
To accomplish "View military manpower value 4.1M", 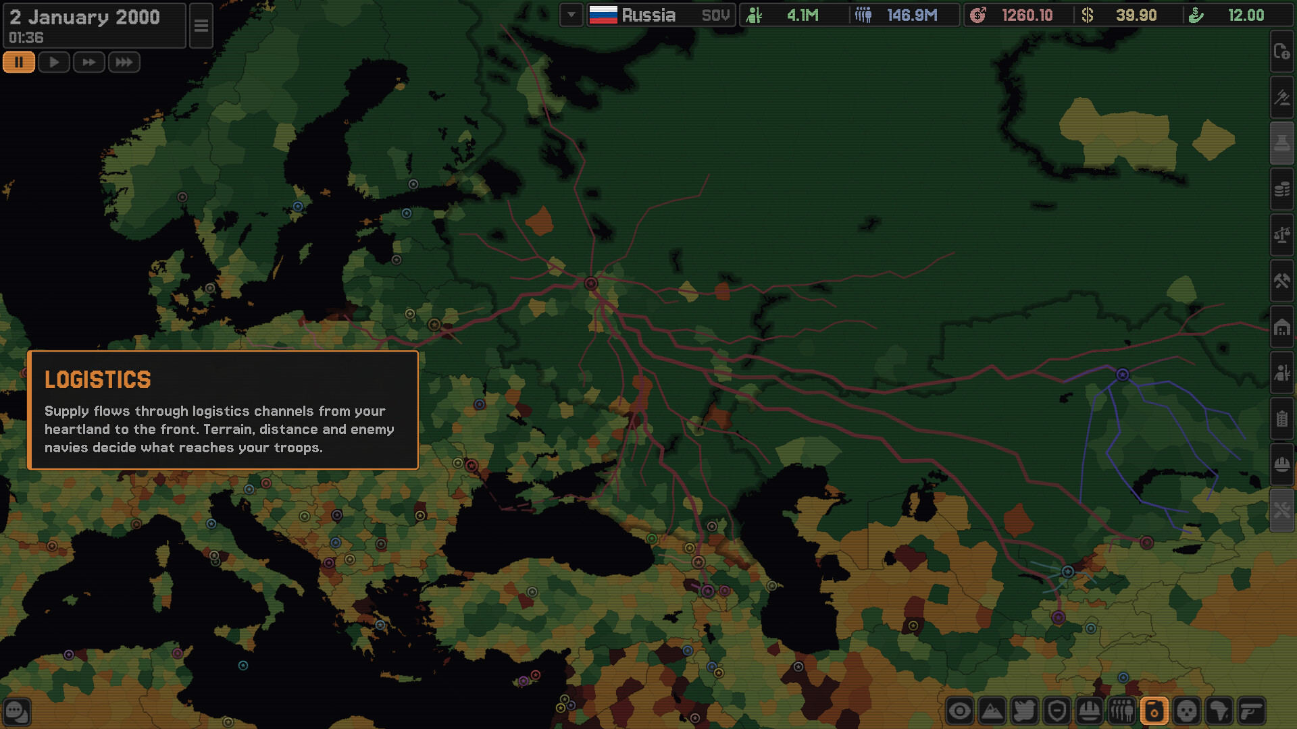I will (x=803, y=15).
